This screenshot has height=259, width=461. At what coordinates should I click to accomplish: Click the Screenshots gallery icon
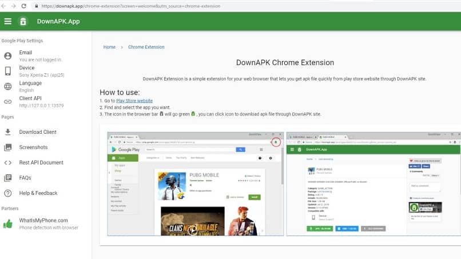(8, 148)
